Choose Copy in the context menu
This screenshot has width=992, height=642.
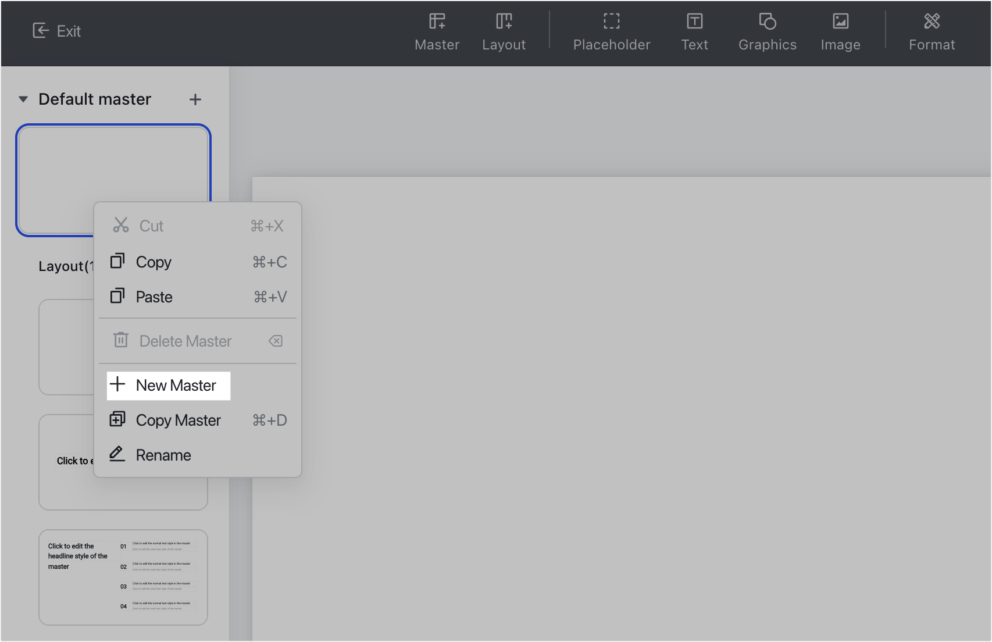tap(198, 262)
